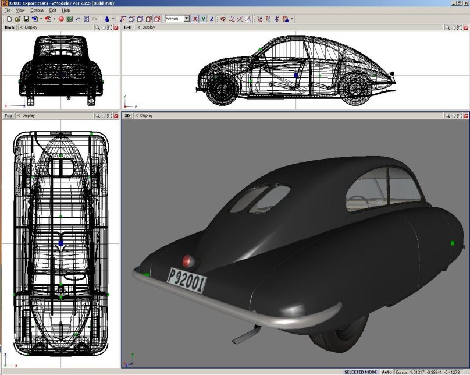This screenshot has width=470, height=375.
Task: Save the model using the floppy disk icon
Action: pos(26,19)
